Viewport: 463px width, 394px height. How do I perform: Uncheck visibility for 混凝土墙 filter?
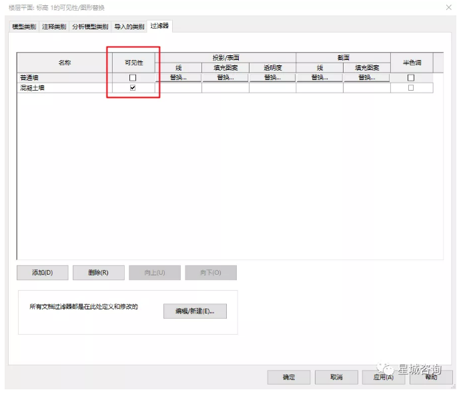[133, 87]
